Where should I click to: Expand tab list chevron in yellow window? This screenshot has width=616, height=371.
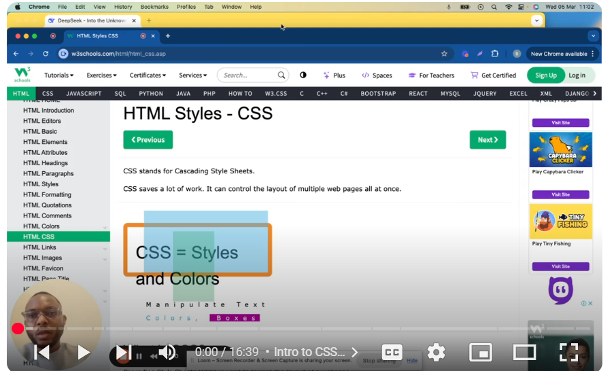[x=536, y=20]
